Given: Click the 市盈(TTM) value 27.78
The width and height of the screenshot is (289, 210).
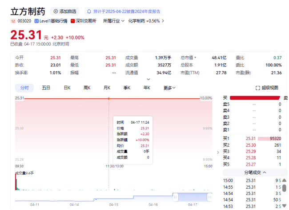Looking at the screenshot, I should (221, 73).
